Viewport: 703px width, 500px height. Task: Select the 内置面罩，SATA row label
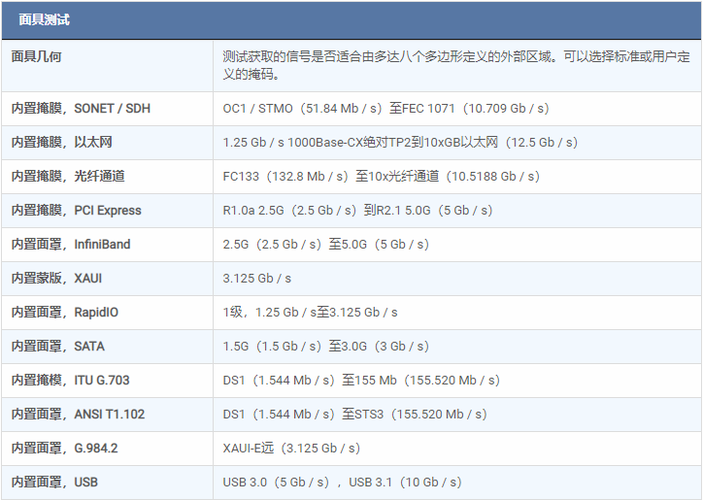click(x=57, y=347)
